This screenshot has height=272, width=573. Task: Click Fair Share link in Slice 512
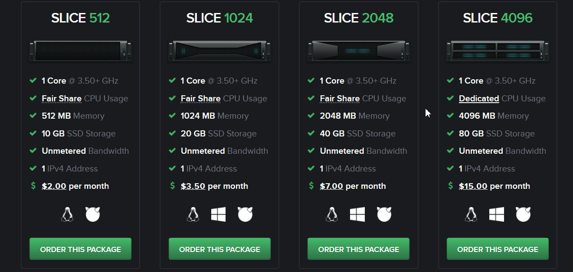62,99
